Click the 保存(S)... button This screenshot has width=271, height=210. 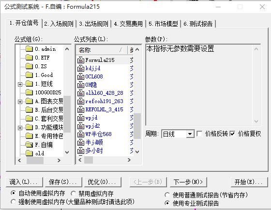click(63, 182)
